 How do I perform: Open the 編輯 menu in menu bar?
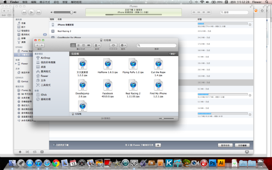pyautogui.click(x=34, y=2)
